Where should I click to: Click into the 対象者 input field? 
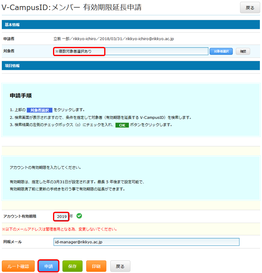coord(131,51)
